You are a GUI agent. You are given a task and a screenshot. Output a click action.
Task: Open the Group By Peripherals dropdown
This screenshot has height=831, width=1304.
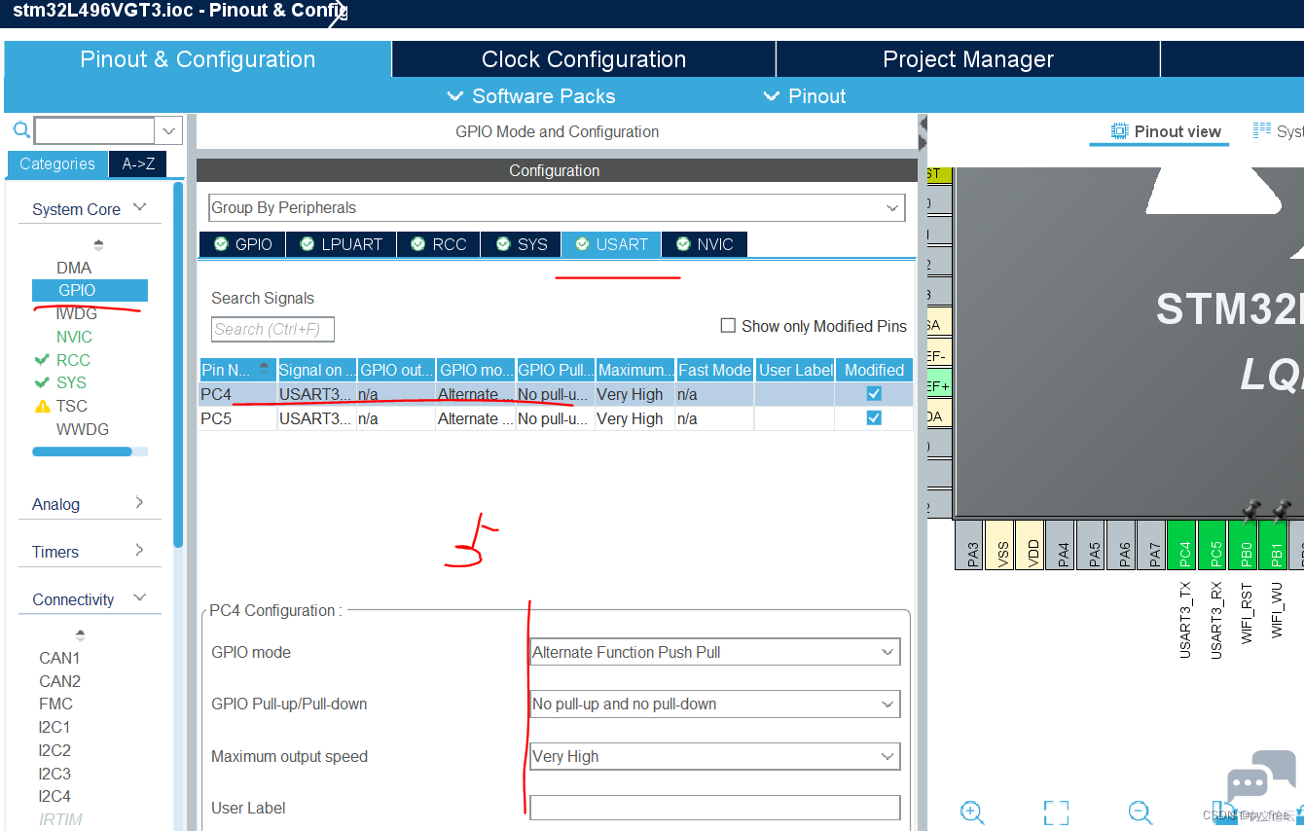click(x=557, y=207)
